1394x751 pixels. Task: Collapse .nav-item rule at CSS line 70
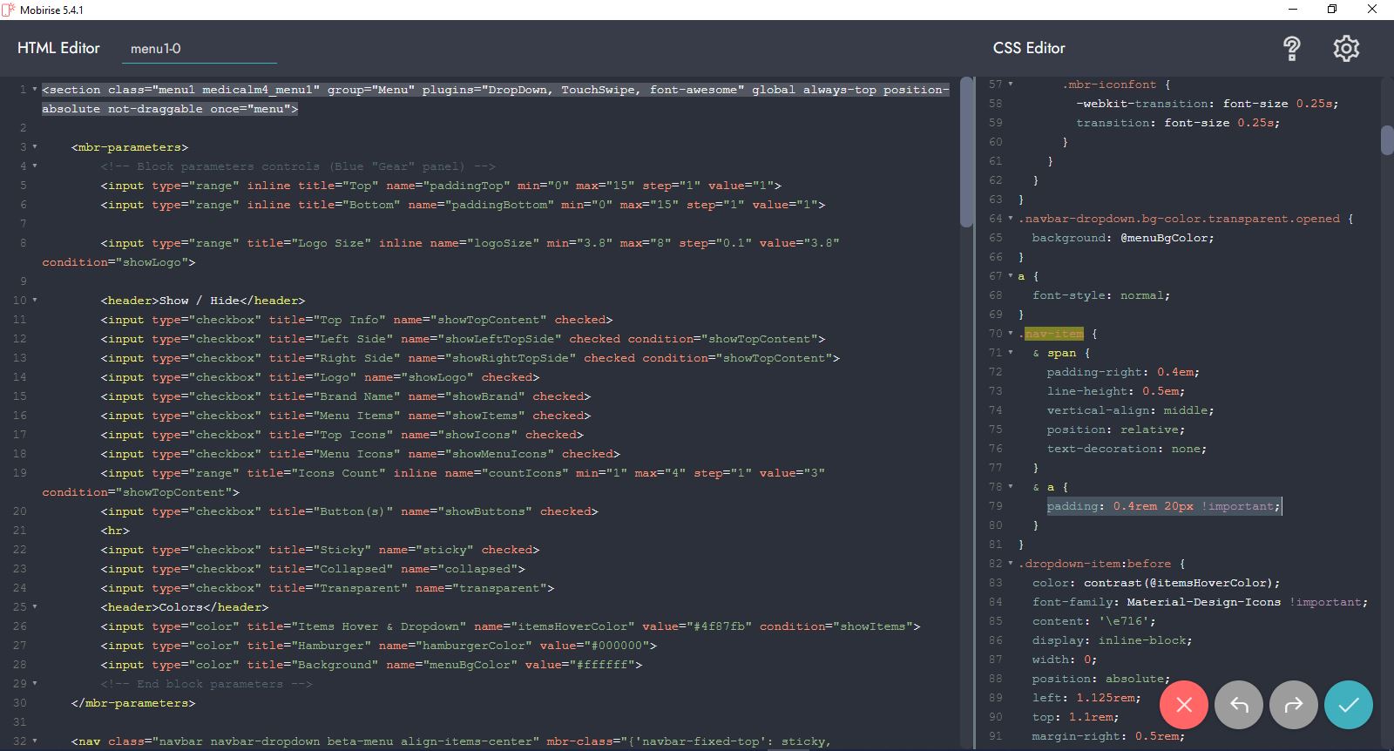coord(1011,334)
